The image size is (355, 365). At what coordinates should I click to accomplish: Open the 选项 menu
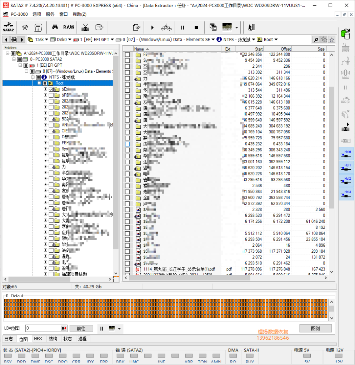tap(37, 14)
